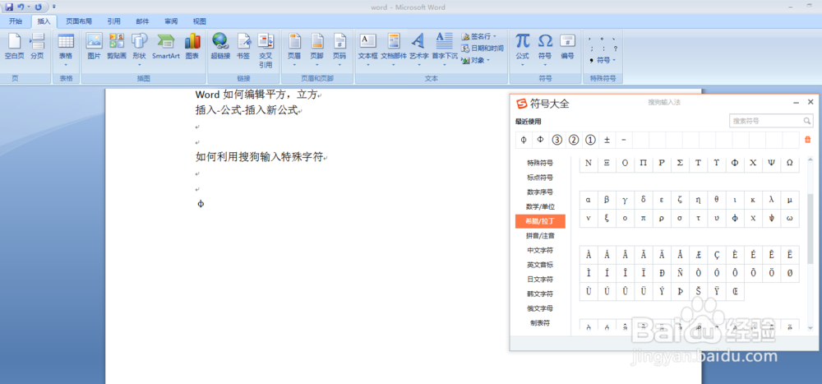822x384 pixels.
Task: Insert lowercase π symbol
Action: point(644,218)
